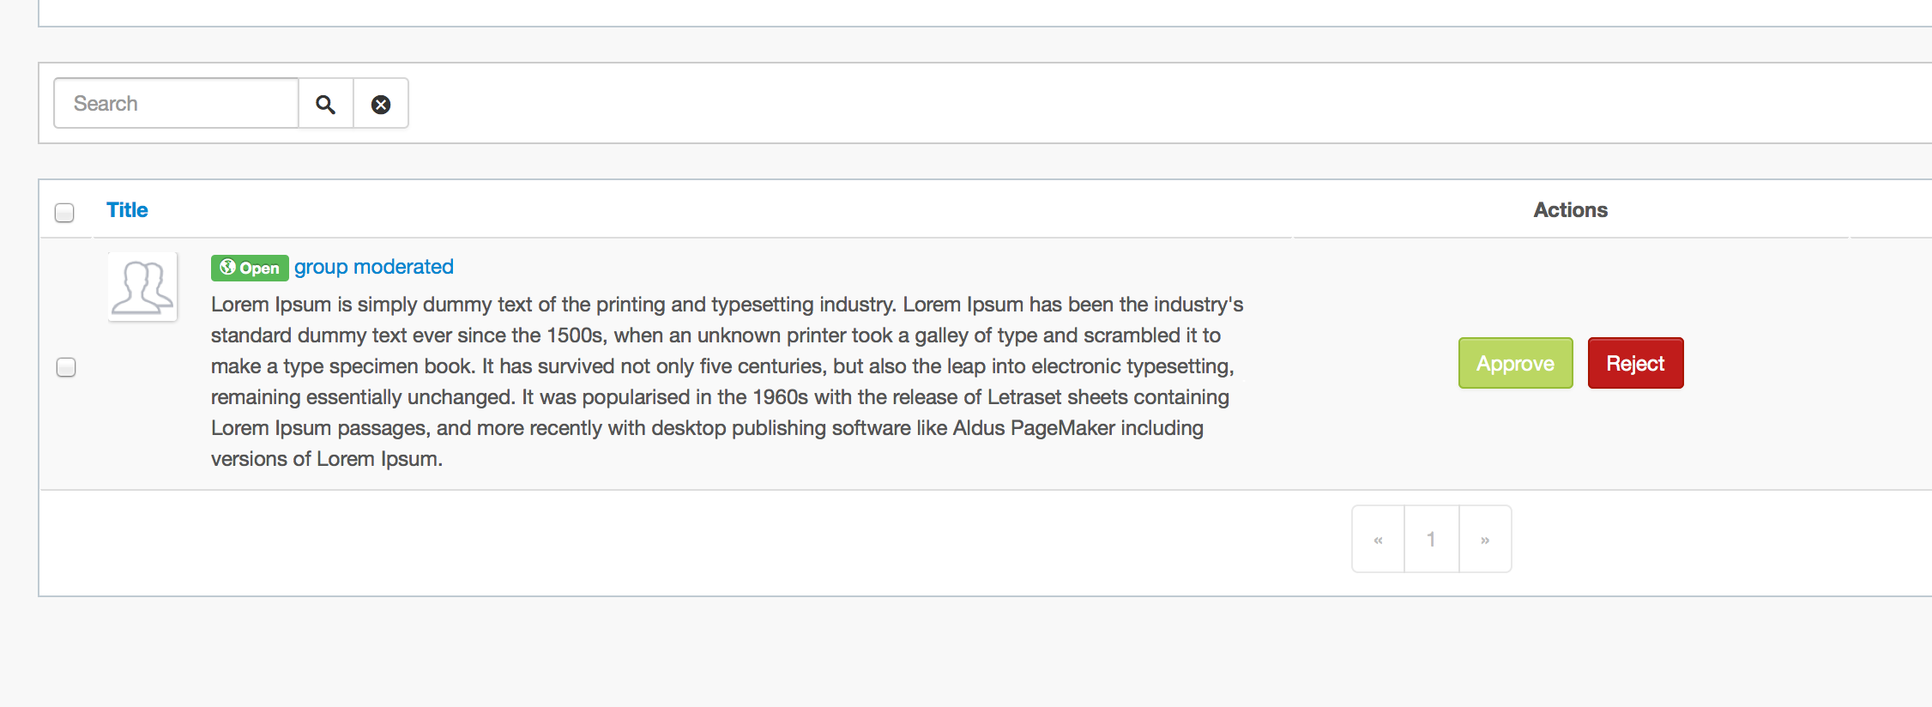This screenshot has height=707, width=1932.
Task: Reject the group moderated request
Action: pos(1635,363)
